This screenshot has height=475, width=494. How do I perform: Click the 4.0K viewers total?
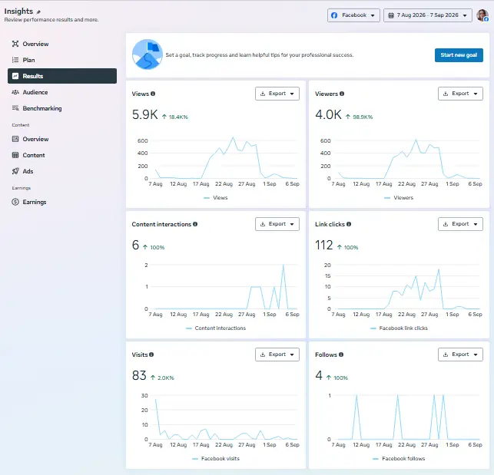[328, 114]
